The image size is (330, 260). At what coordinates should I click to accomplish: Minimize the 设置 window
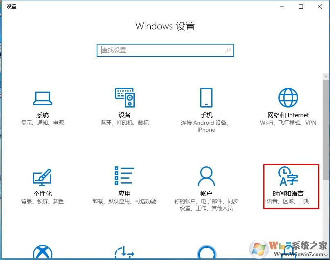tap(282, 7)
